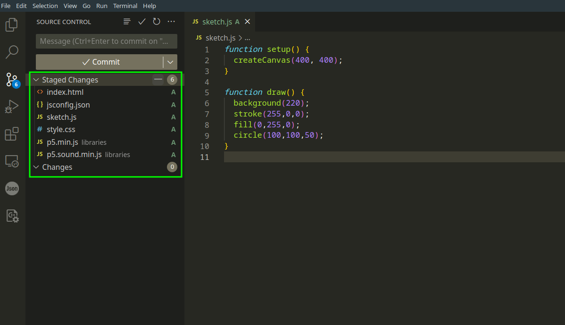Click the Json extension icon in sidebar

coord(12,189)
